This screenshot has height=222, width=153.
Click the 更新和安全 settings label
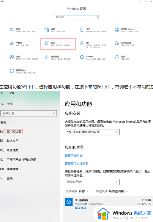(x=21, y=70)
